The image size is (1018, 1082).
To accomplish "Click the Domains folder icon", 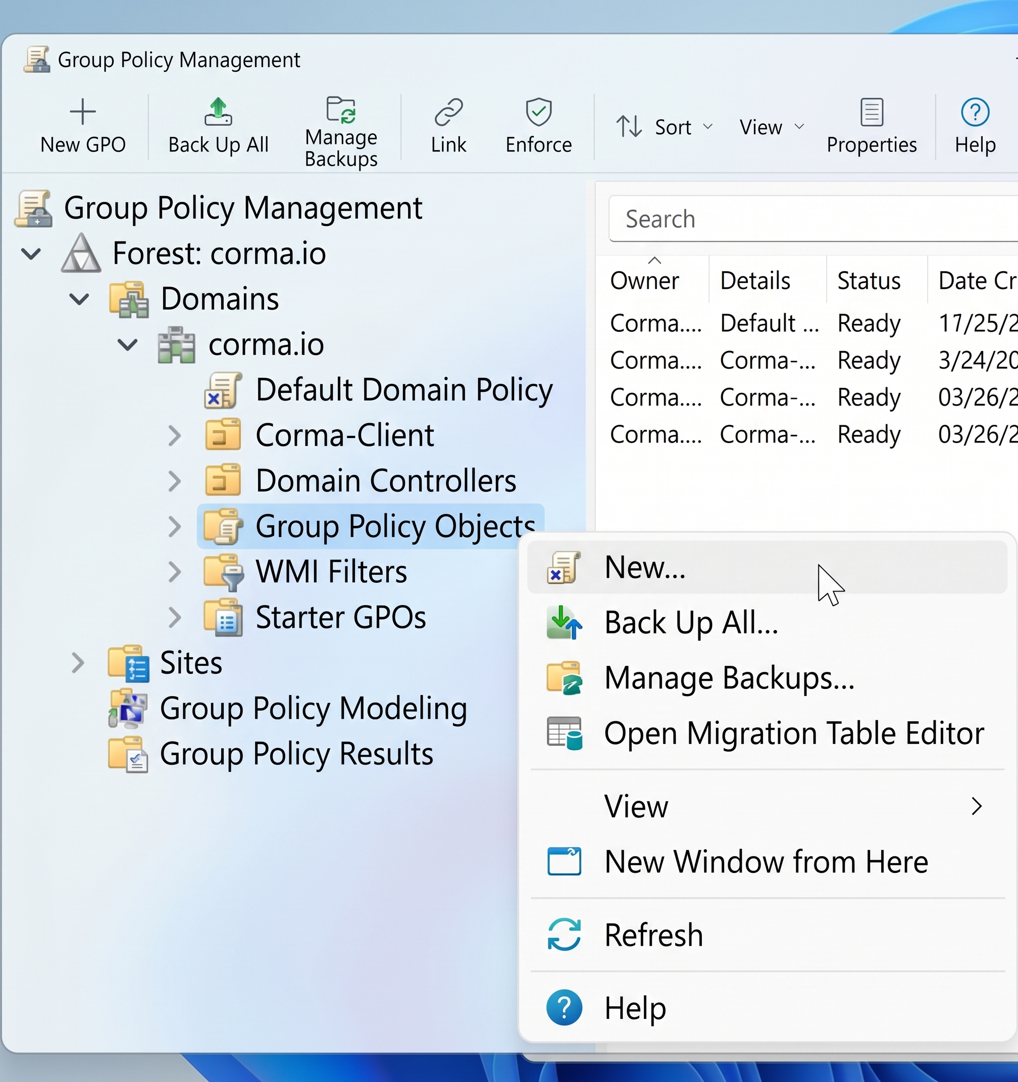I will [x=128, y=299].
